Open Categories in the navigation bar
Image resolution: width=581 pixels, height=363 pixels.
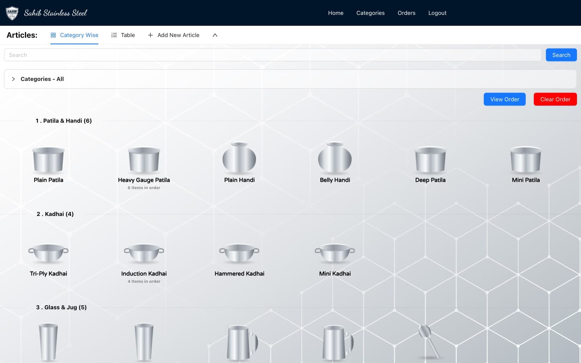tap(370, 13)
